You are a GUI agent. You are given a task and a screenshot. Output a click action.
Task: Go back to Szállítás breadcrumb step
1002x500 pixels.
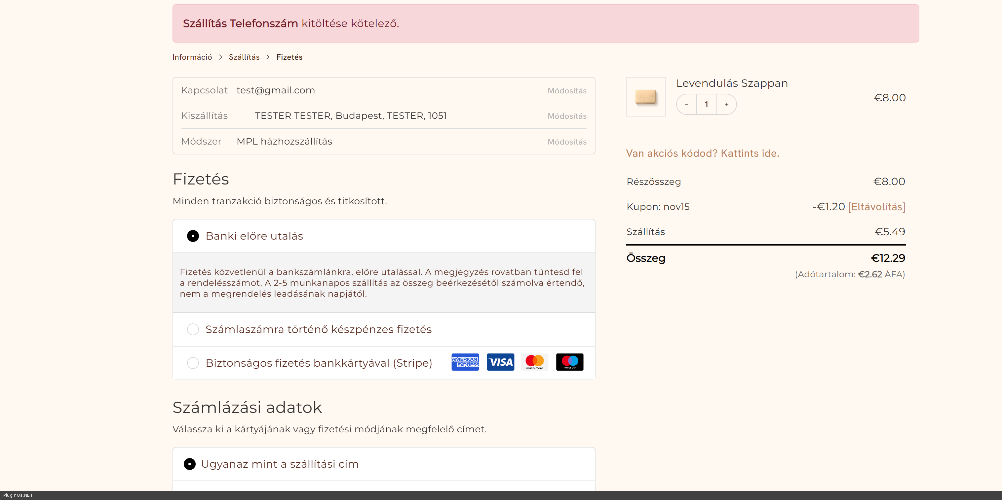pyautogui.click(x=244, y=57)
